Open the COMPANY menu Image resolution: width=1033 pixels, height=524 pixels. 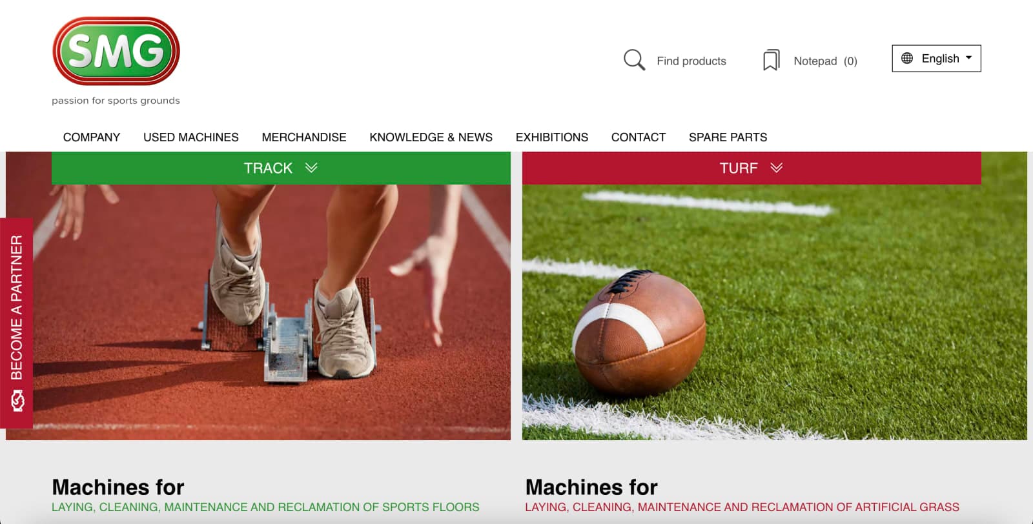point(92,137)
